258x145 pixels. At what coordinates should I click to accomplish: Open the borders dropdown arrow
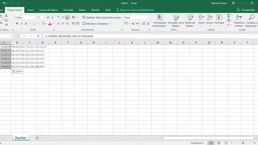point(37,24)
